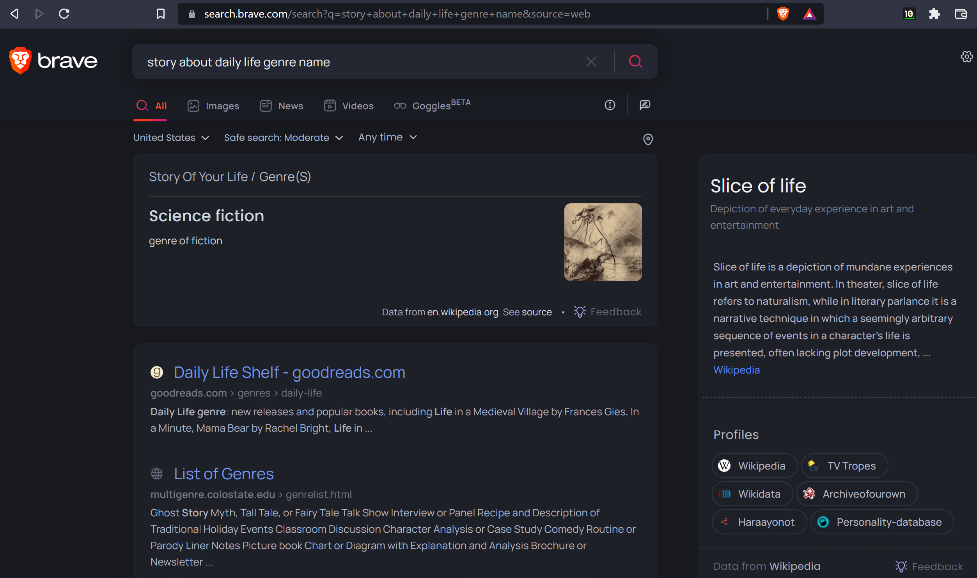The width and height of the screenshot is (977, 578).
Task: Clear the search query with X
Action: point(591,62)
